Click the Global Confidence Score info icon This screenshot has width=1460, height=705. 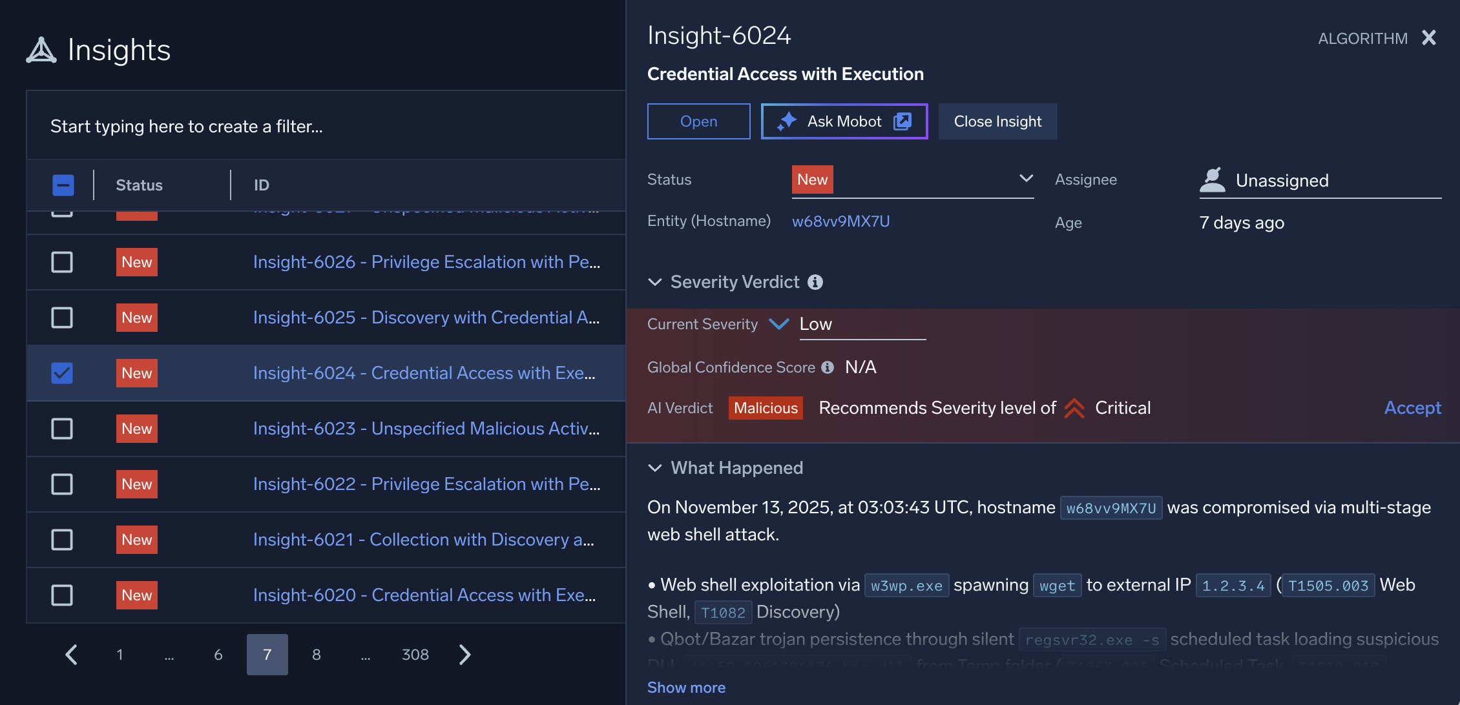tap(828, 367)
